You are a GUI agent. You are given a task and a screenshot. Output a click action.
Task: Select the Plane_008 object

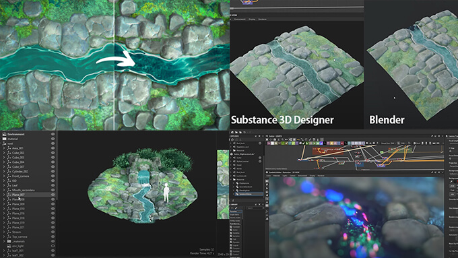coord(18,199)
